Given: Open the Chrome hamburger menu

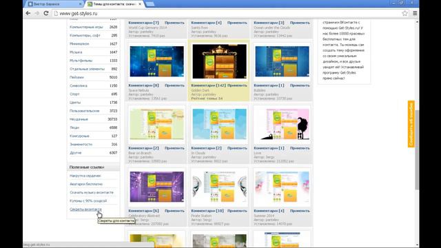Looking at the screenshot, I should (x=415, y=13).
